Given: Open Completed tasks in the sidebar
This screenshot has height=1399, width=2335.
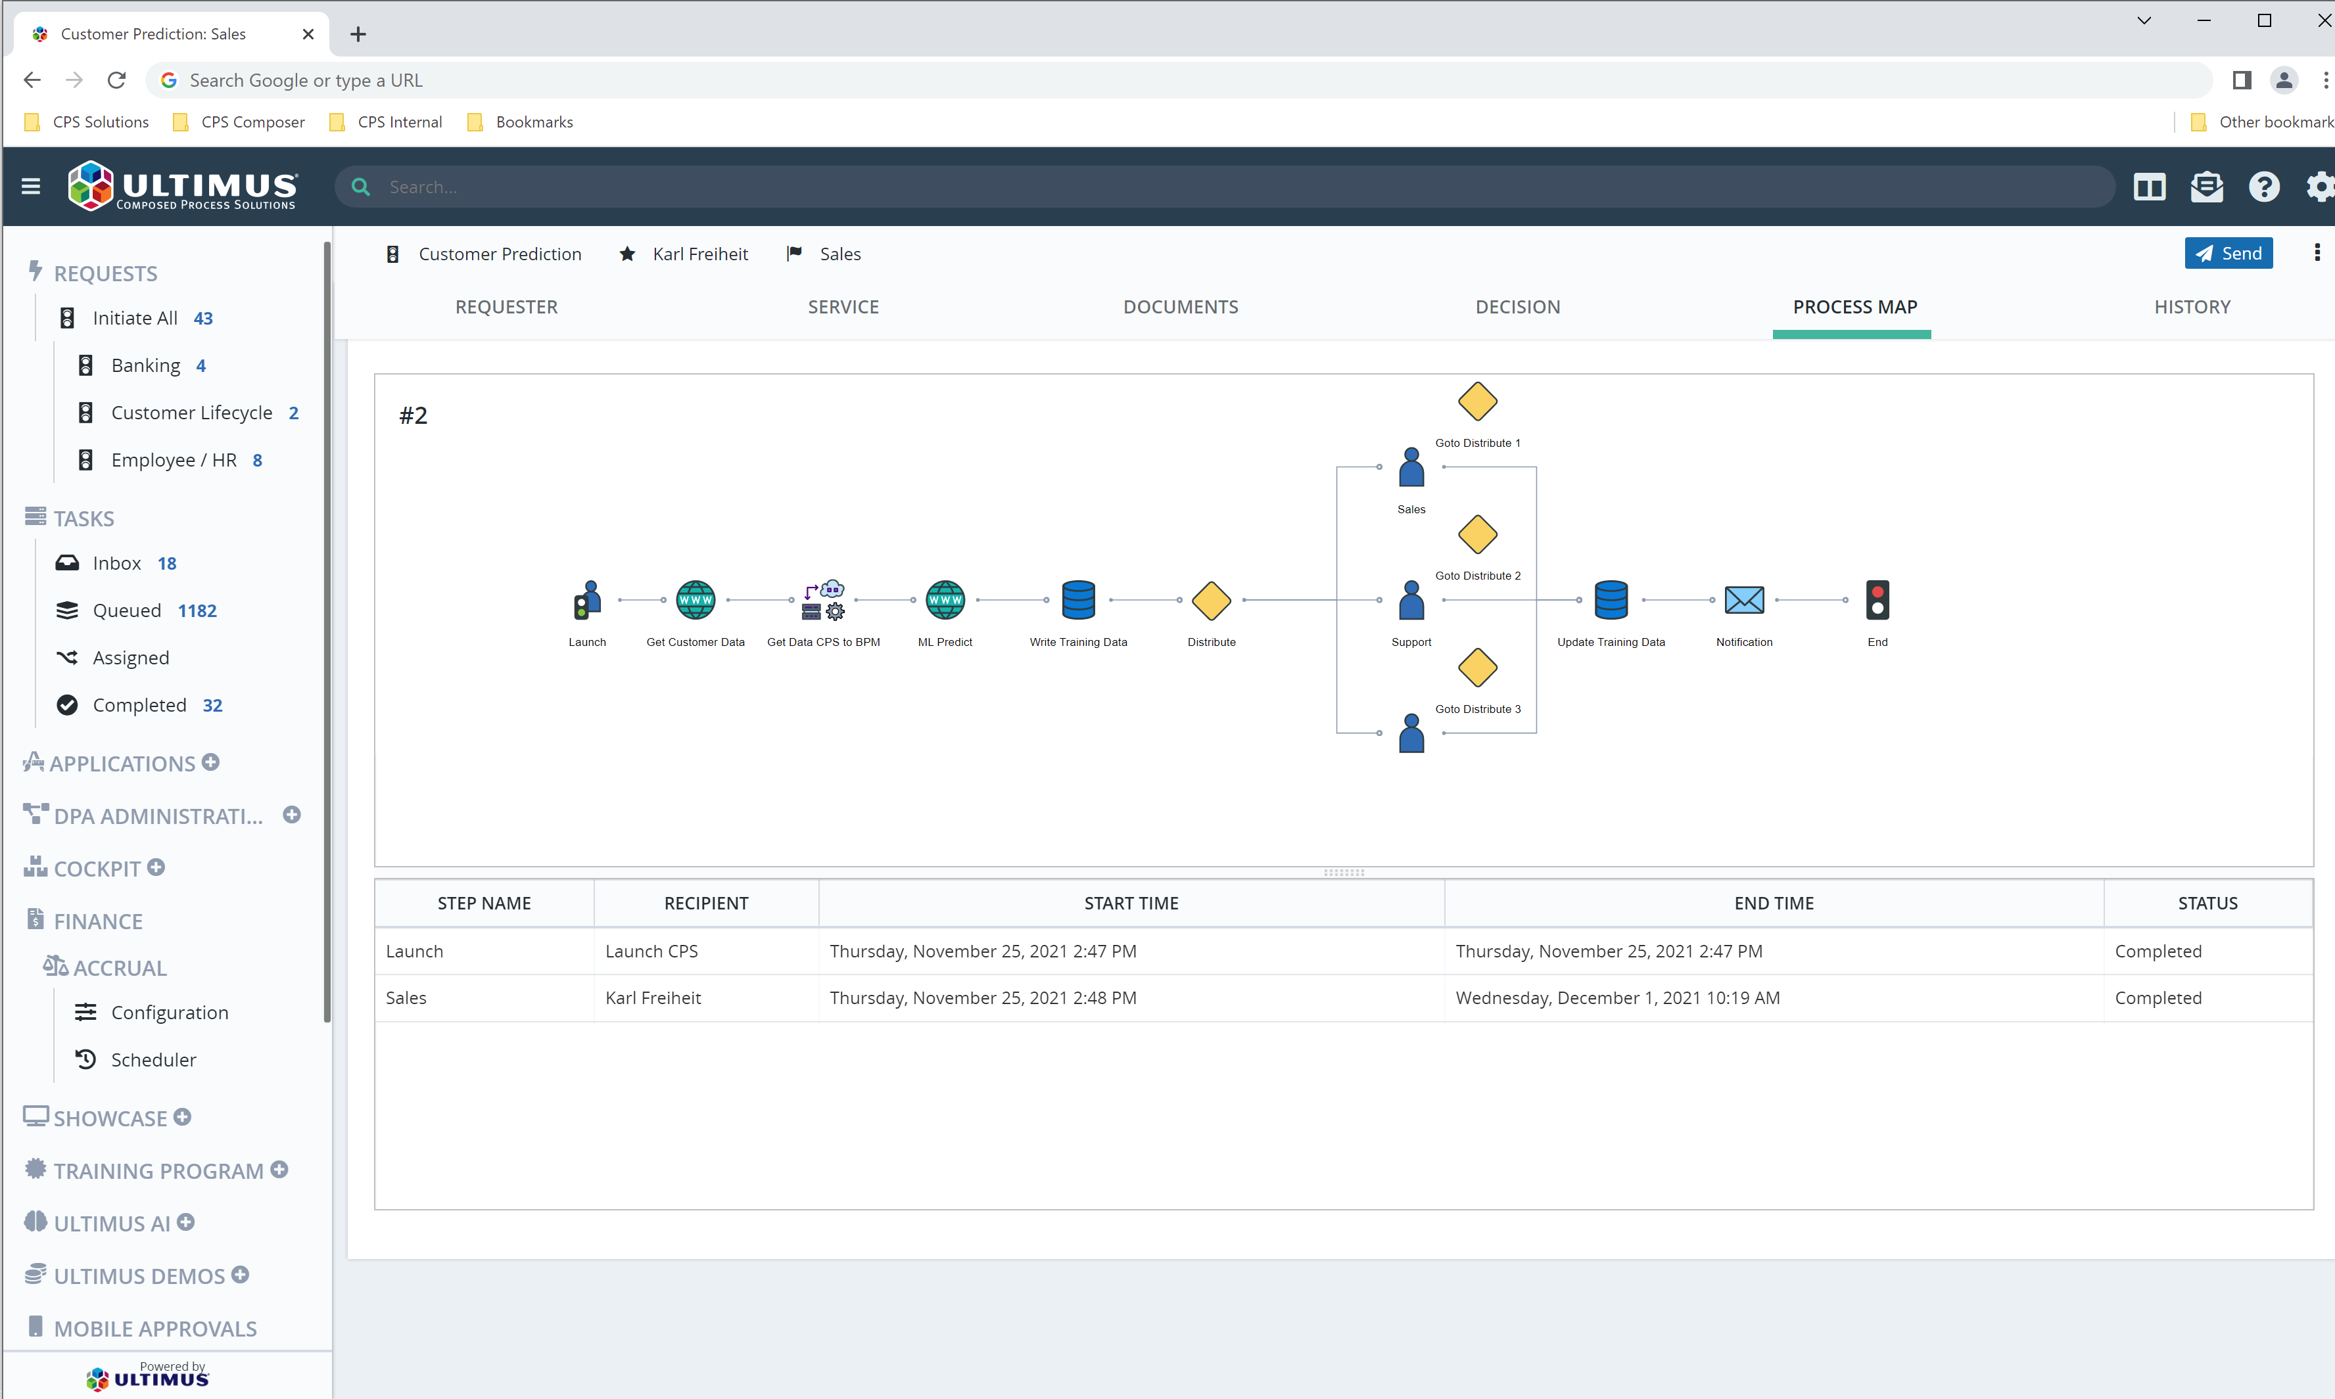Looking at the screenshot, I should (x=141, y=704).
